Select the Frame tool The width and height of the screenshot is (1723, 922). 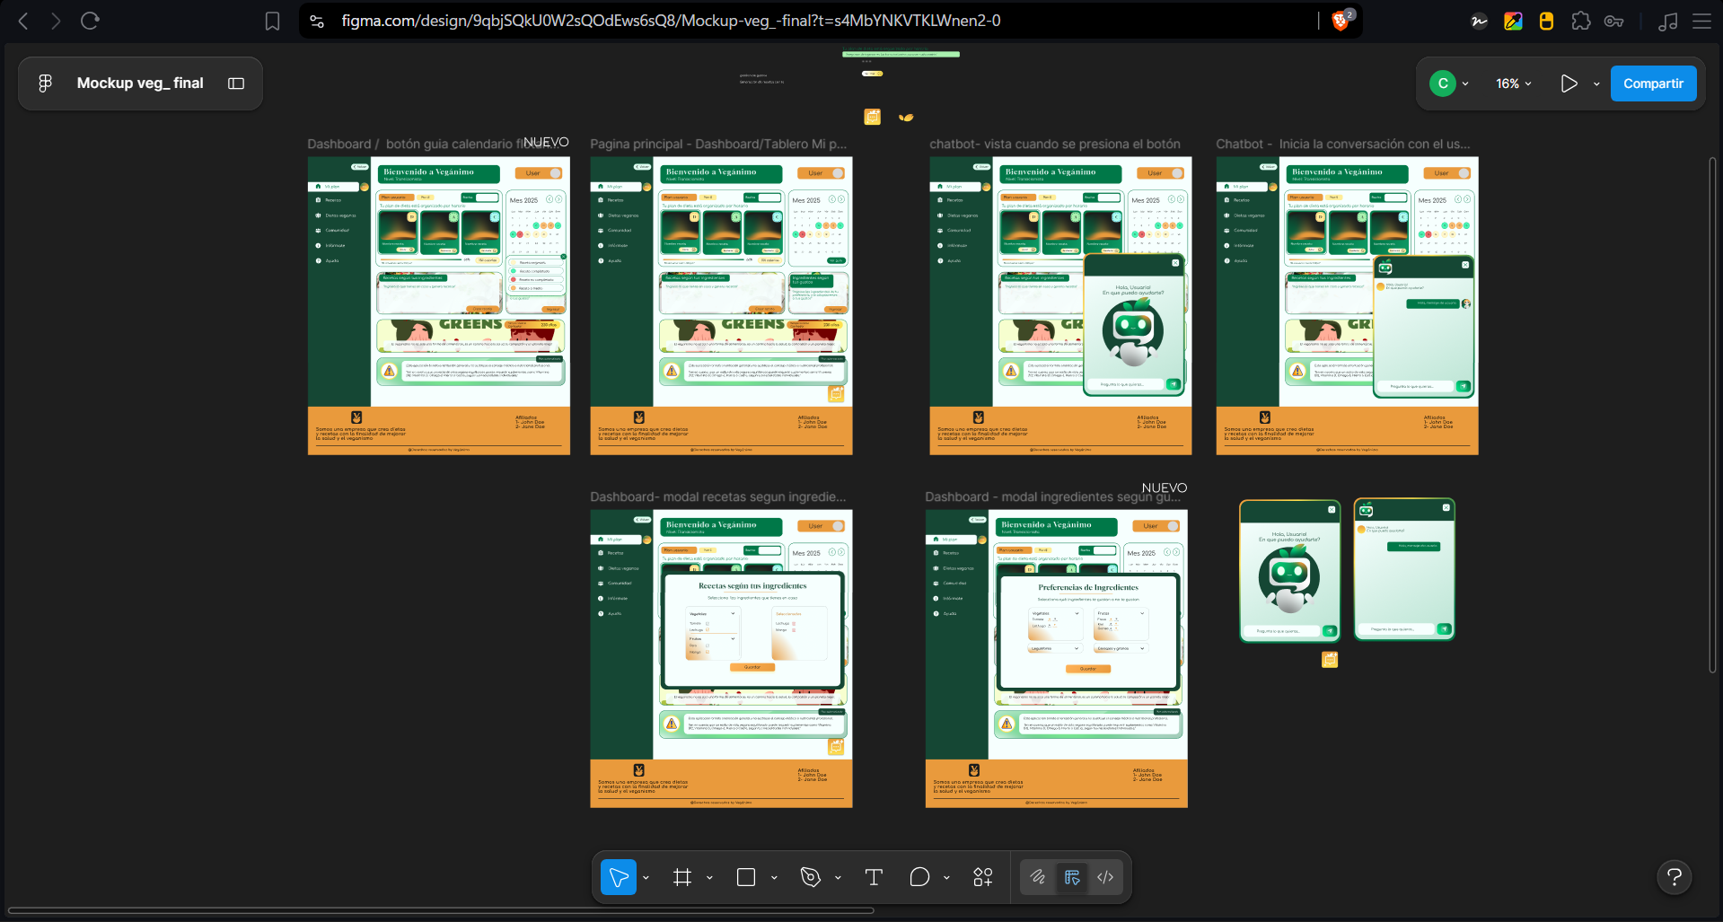pyautogui.click(x=682, y=877)
